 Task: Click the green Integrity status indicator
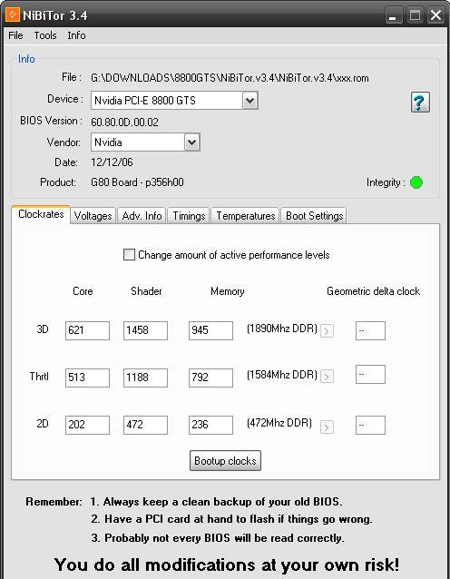(x=416, y=182)
